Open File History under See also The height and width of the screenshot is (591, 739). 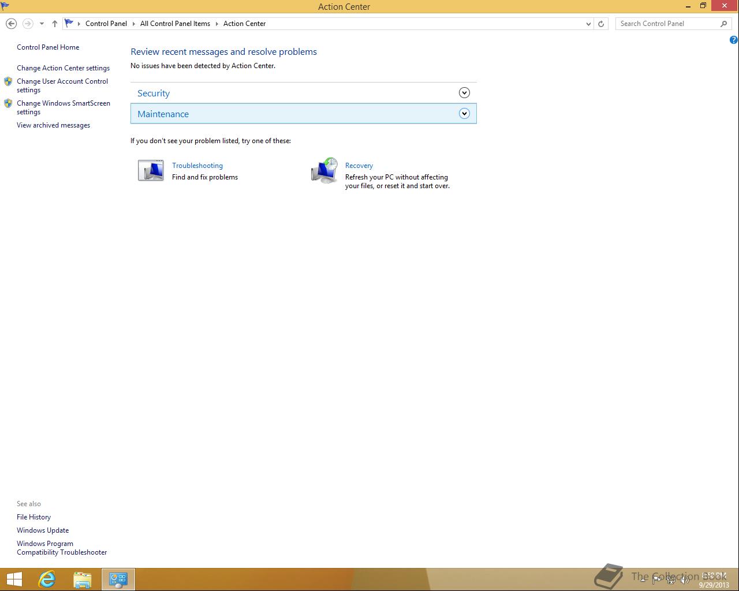pyautogui.click(x=33, y=517)
